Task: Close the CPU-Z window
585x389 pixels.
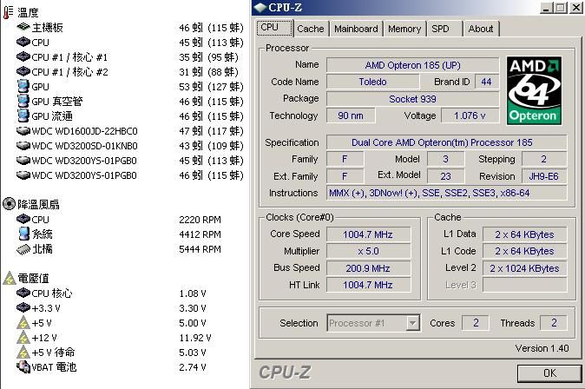Action: (x=575, y=8)
